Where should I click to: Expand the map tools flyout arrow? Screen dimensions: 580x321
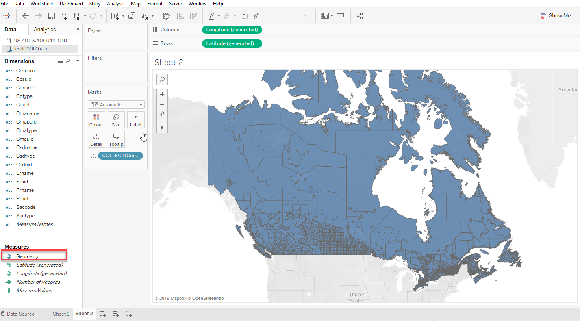pyautogui.click(x=162, y=128)
